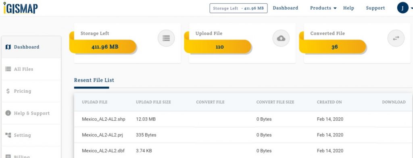Screen dimensions: 413x158
Task: Click the map icon beside Dashboard in sidebar
Action: pyautogui.click(x=8, y=47)
